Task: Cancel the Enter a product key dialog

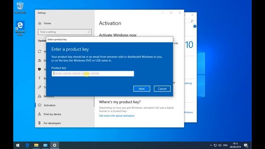Action: pos(162,89)
